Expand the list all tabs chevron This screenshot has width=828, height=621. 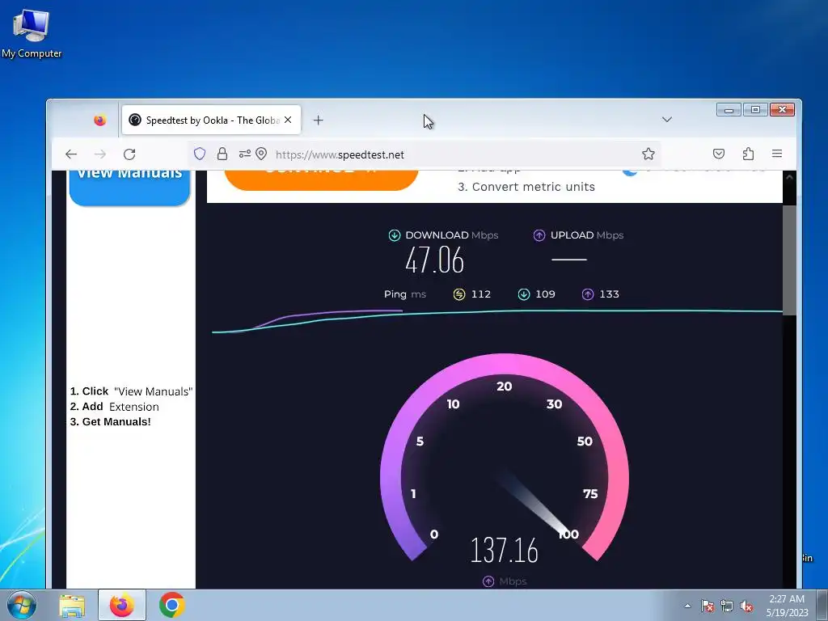point(667,120)
